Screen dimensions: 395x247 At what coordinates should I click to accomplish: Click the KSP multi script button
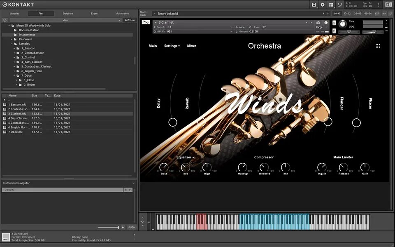pyautogui.click(x=377, y=13)
